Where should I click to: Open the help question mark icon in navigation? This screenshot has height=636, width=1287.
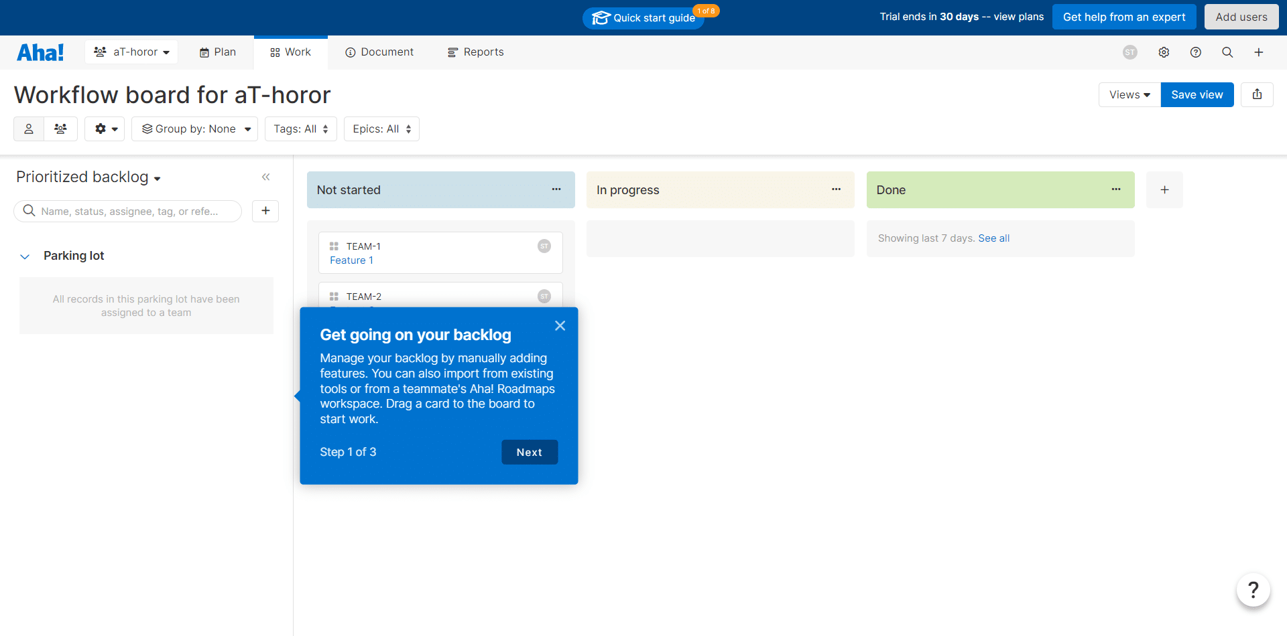pos(1196,52)
